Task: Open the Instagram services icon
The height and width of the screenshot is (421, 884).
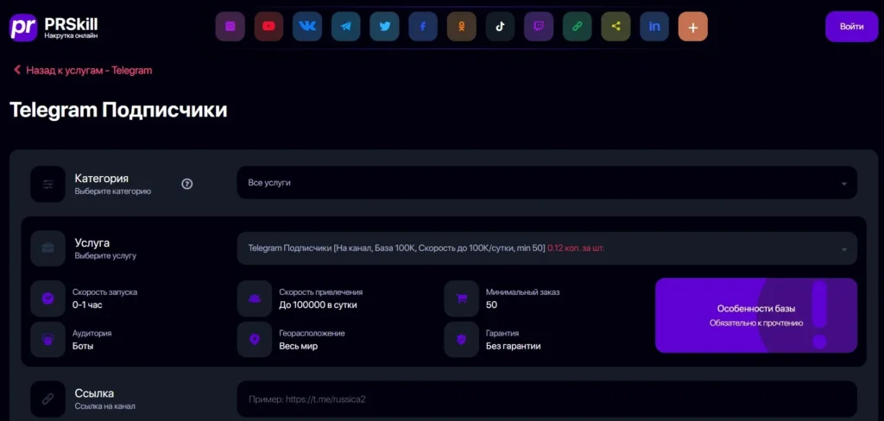Action: [230, 27]
